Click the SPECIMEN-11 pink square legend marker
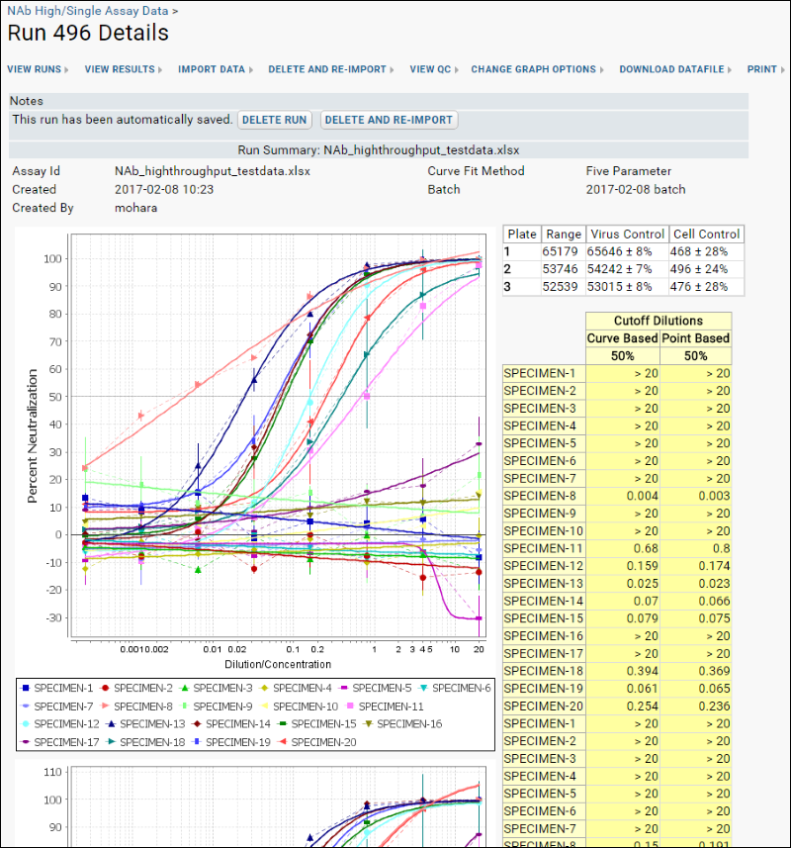The width and height of the screenshot is (791, 848). coord(350,707)
